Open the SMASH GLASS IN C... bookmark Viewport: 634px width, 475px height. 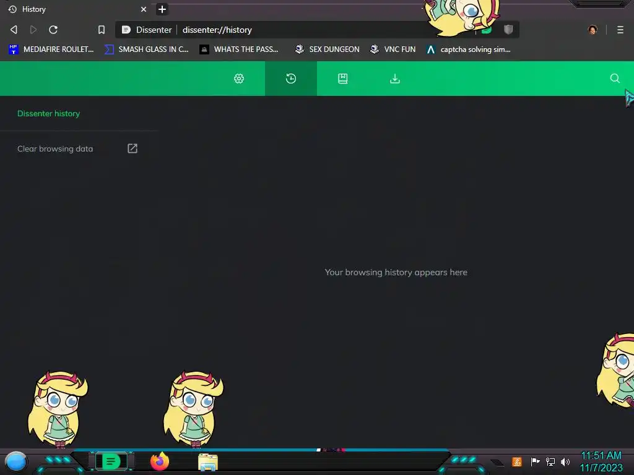[146, 49]
